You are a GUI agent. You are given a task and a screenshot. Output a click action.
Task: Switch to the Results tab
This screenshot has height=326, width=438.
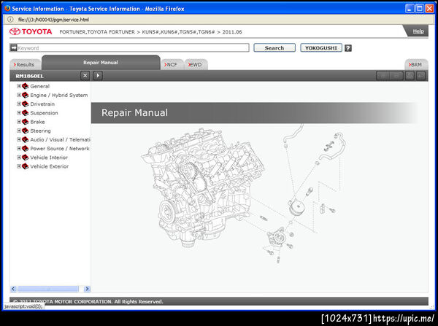coord(25,64)
